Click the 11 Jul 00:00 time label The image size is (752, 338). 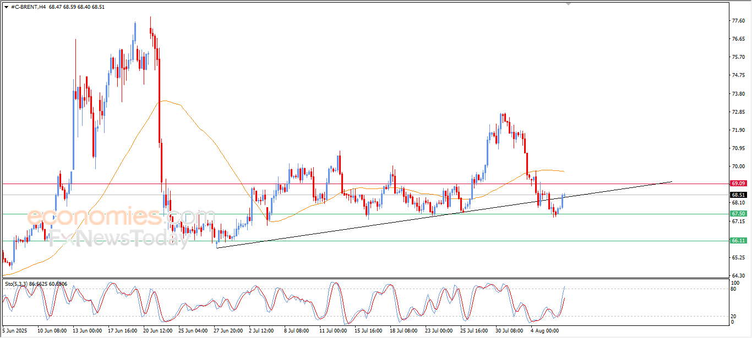(333, 331)
